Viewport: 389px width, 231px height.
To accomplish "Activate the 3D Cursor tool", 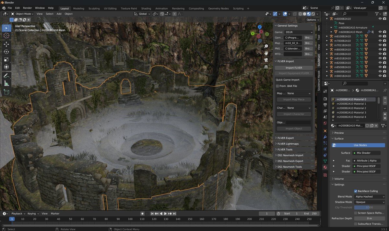I will click(x=6, y=36).
